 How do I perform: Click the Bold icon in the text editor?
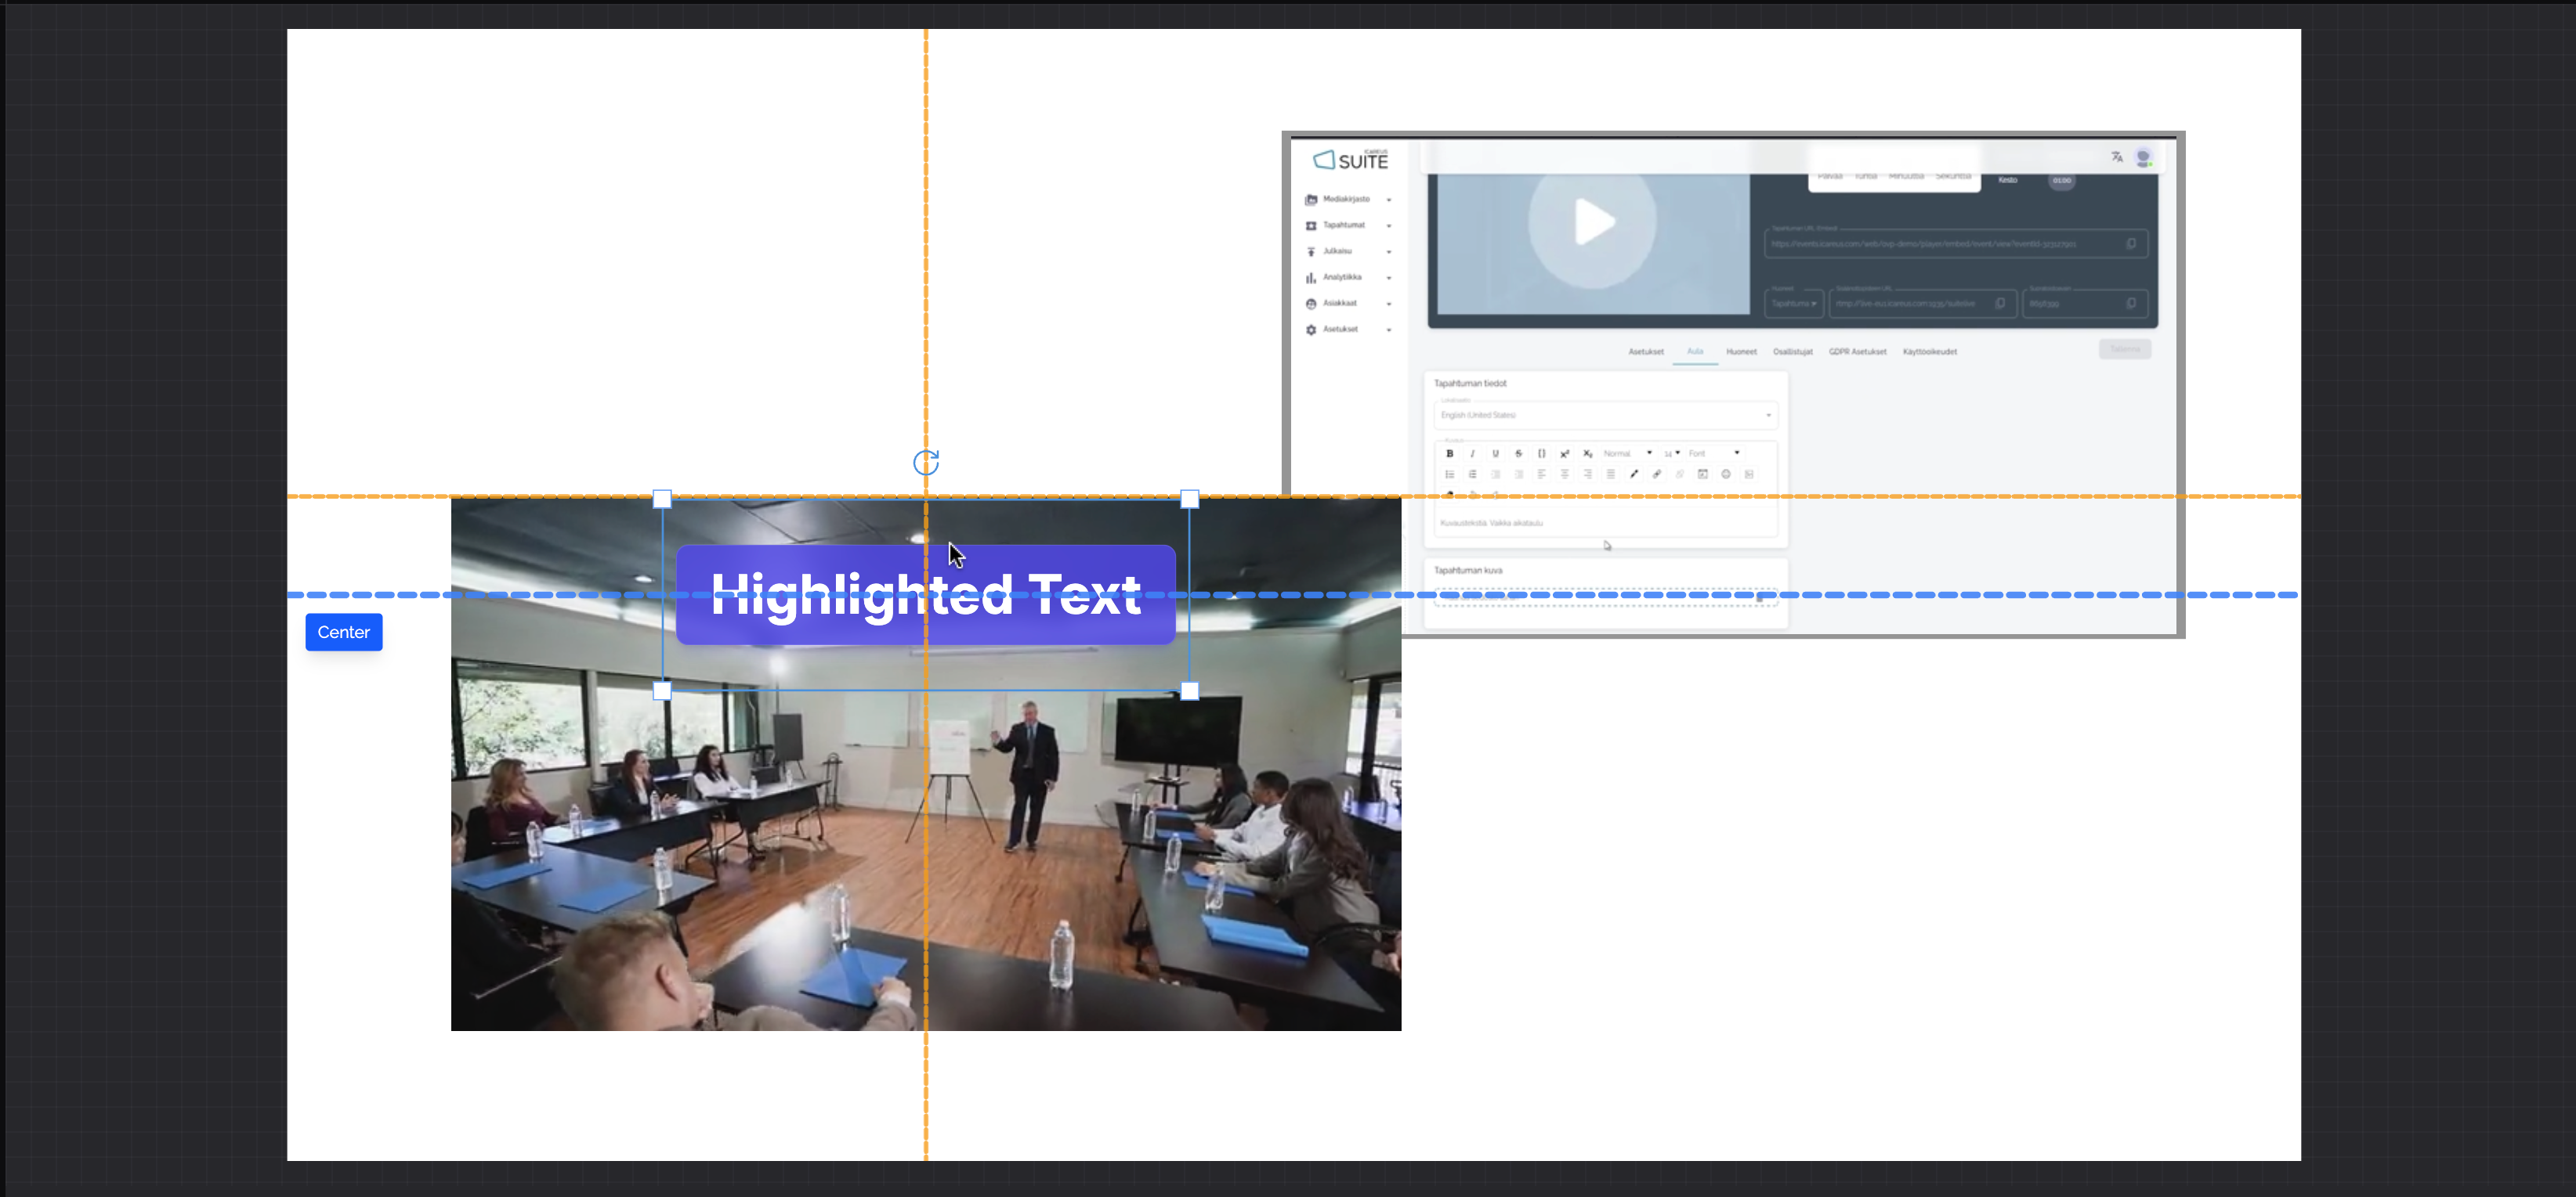pos(1449,453)
